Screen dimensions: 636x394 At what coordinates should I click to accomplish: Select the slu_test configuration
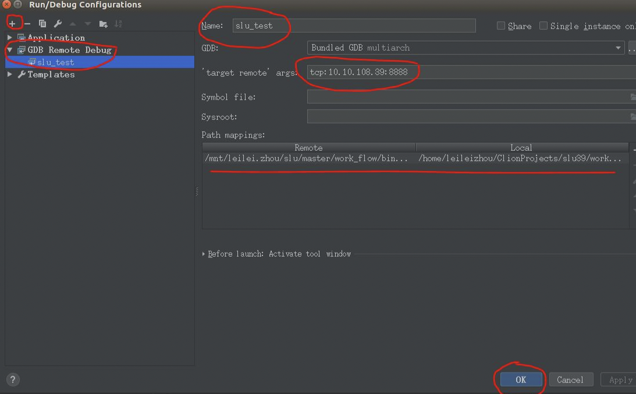[x=100, y=62]
